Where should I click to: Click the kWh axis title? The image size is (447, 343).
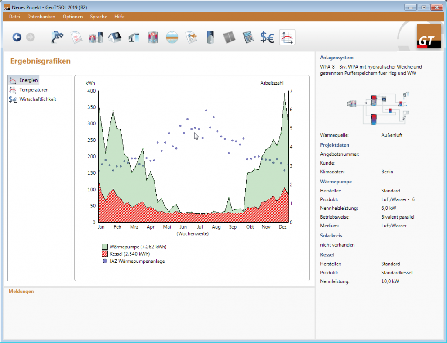pos(90,83)
